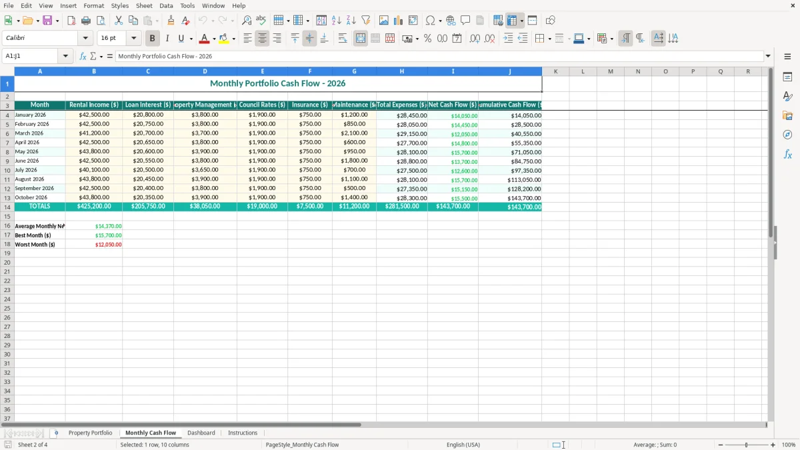Open font color dropdown arrow
The image size is (800, 450).
(214, 39)
